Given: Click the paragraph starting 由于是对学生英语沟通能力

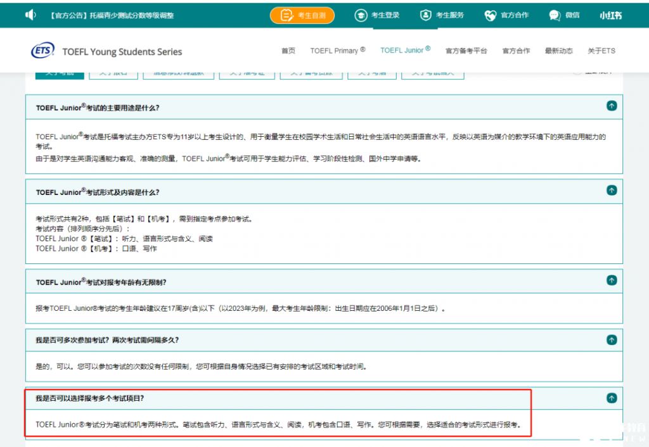Looking at the screenshot, I should pyautogui.click(x=228, y=158).
